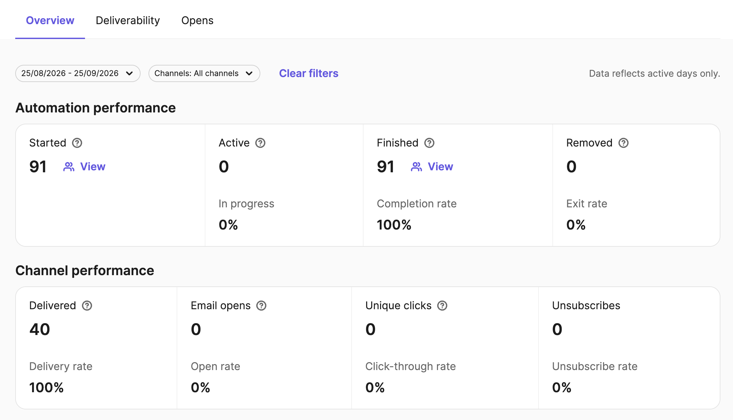
Task: Click the Unsubscribe rate label
Action: [x=595, y=366]
